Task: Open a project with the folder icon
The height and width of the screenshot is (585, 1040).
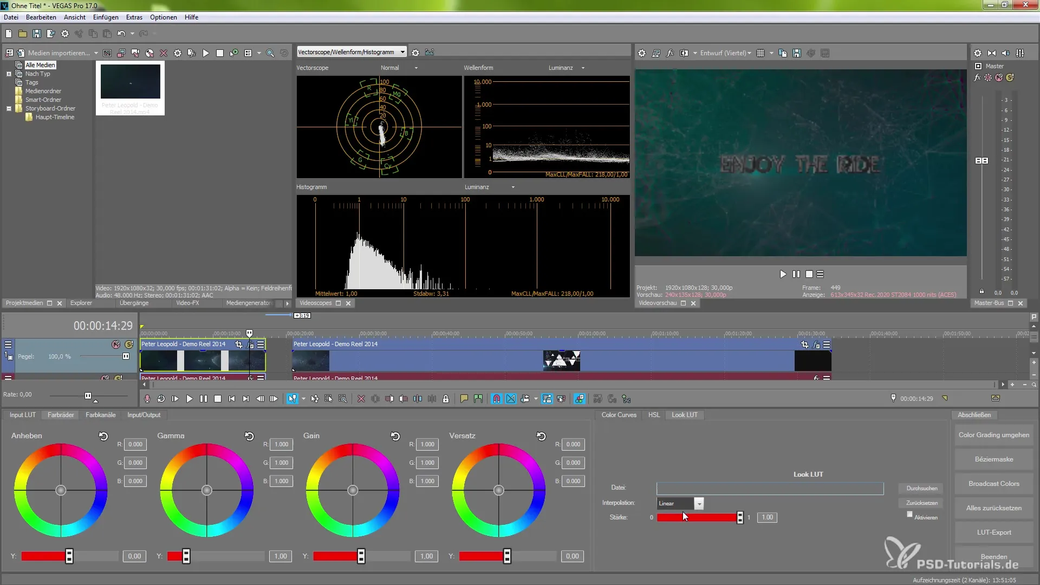Action: coord(23,34)
